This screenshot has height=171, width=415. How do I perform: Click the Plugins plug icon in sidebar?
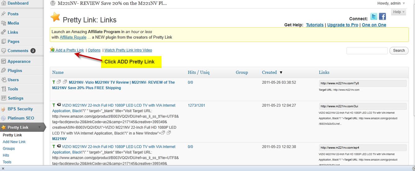pos(3,71)
